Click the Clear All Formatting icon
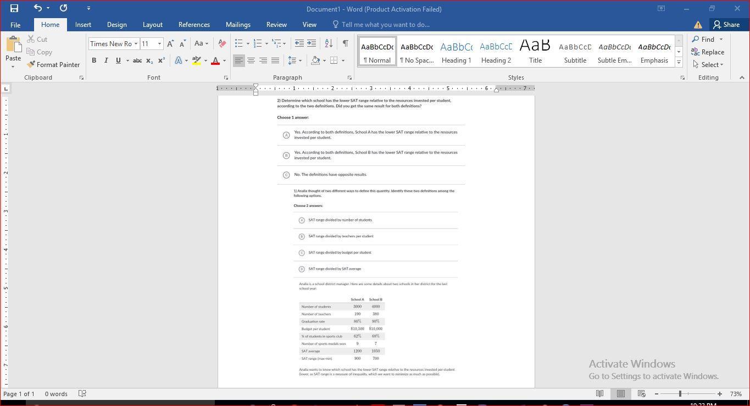 click(x=222, y=43)
